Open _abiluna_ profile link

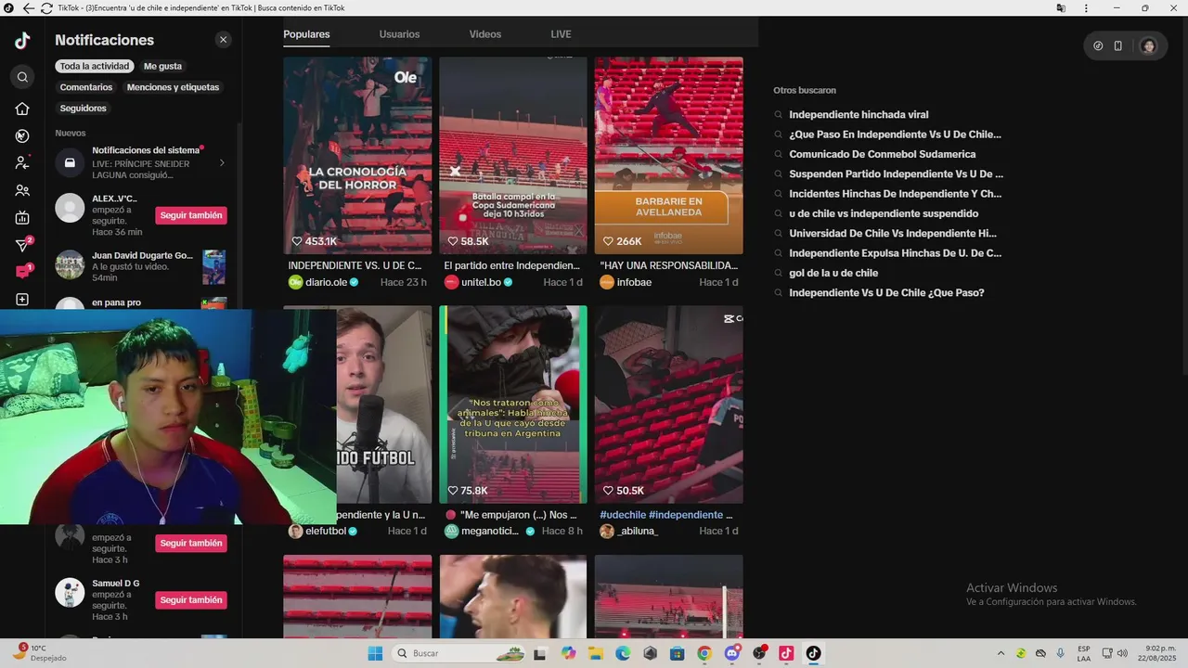tap(629, 532)
